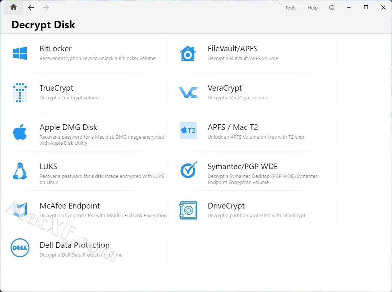
Task: Open the BitLocker option title
Action: point(55,49)
